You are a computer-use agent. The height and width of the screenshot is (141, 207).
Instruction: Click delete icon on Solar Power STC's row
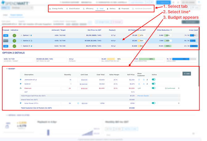coord(179,103)
